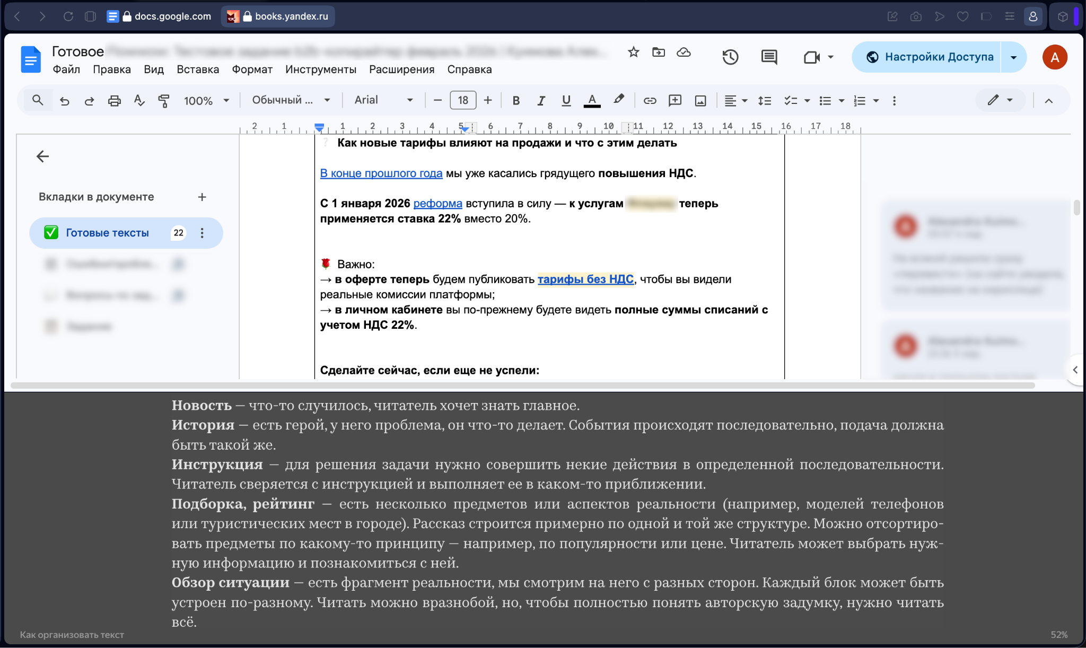Expand the paragraph style dropdown
This screenshot has height=648, width=1086.
(291, 100)
